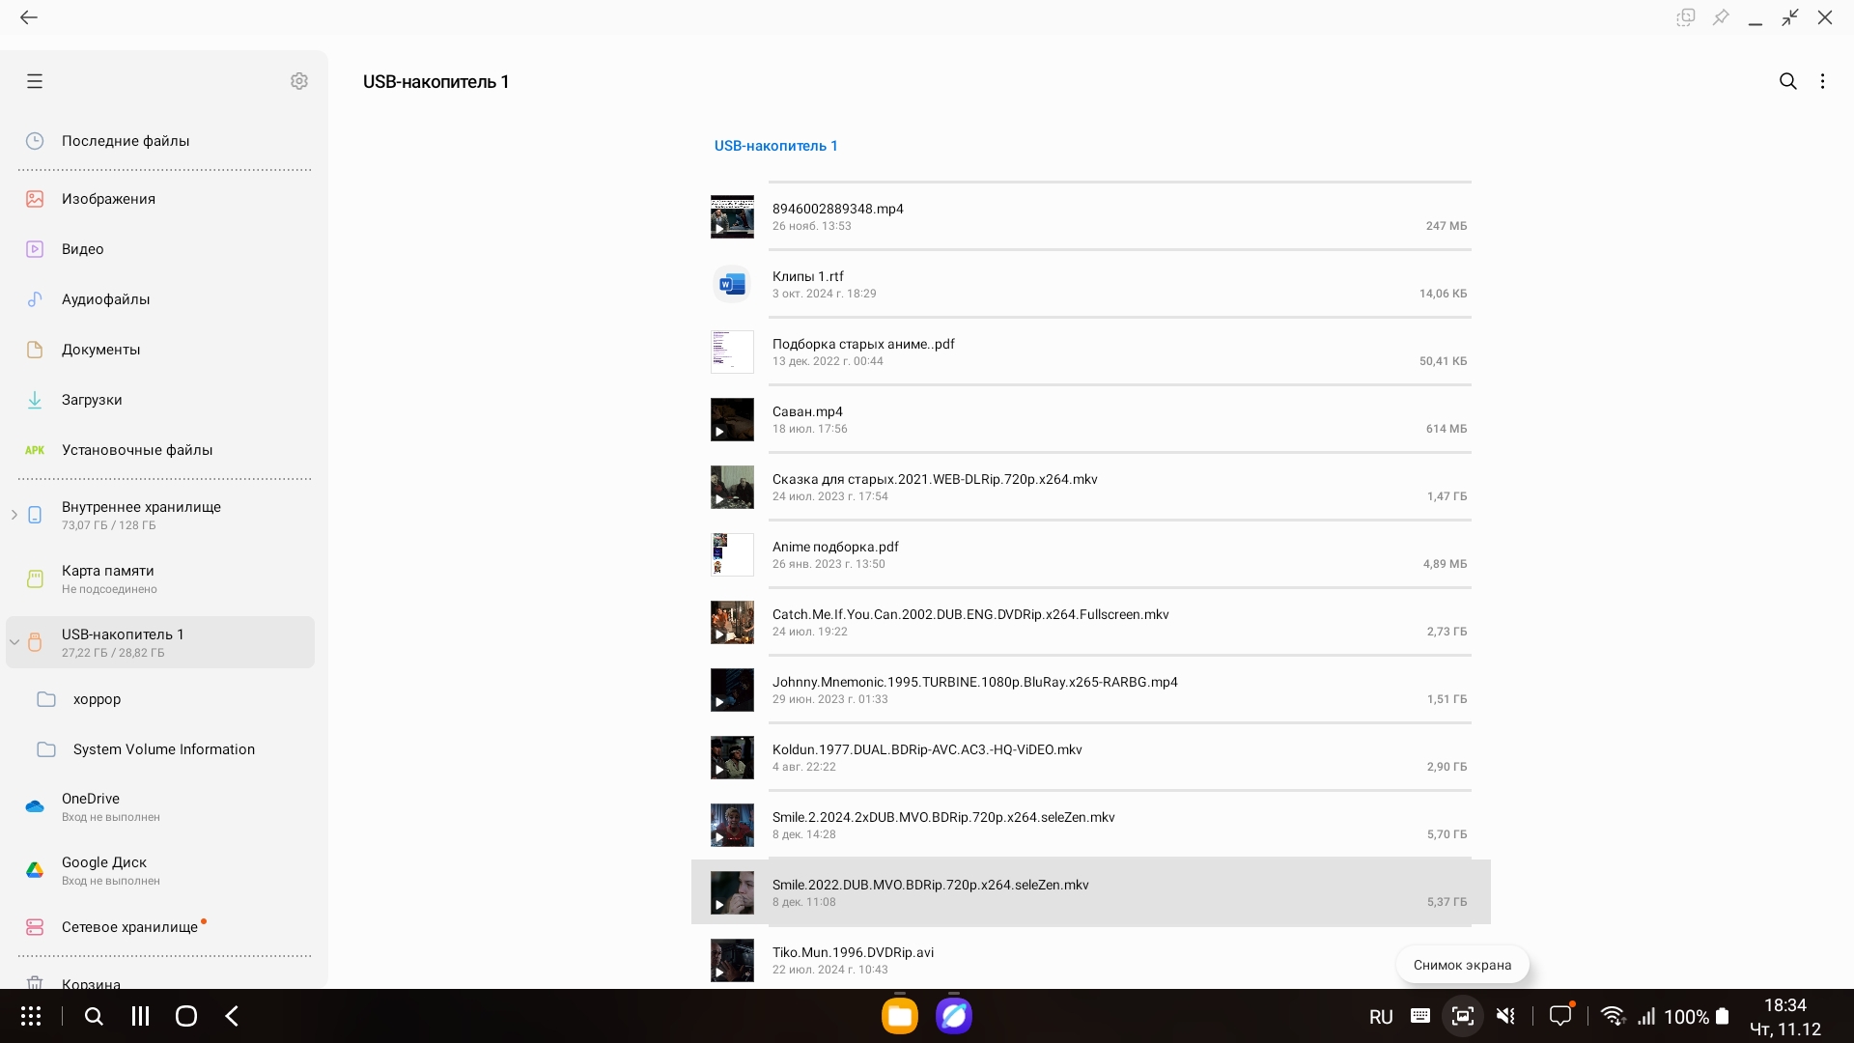Click the Саван.mp4 video thumbnail

pyautogui.click(x=732, y=420)
